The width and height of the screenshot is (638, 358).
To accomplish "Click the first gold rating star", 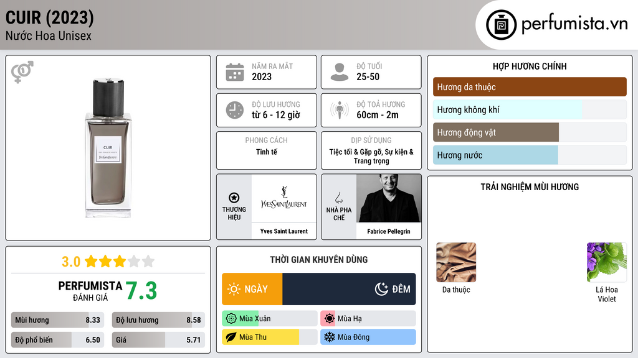I will point(91,261).
